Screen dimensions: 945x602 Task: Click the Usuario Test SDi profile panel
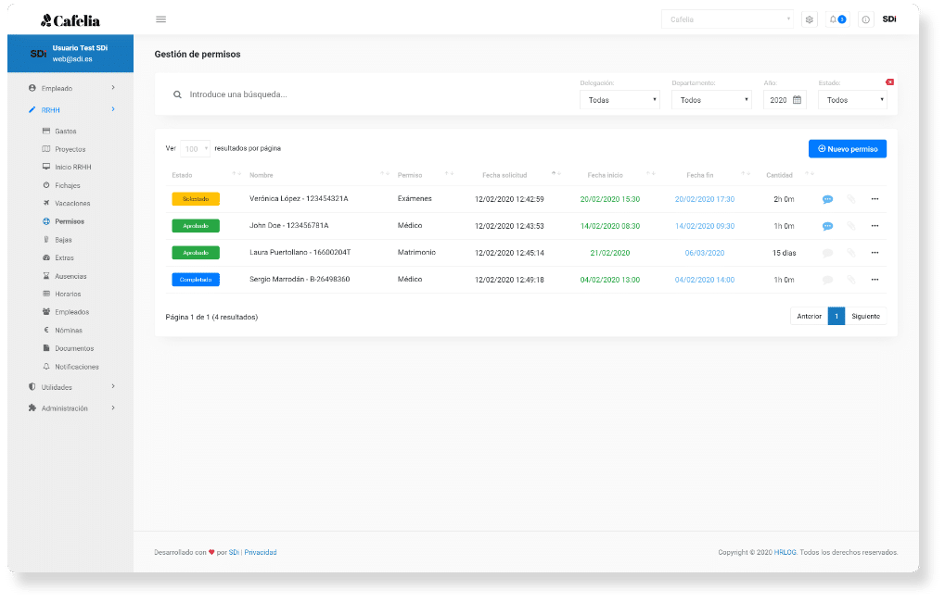(x=70, y=54)
